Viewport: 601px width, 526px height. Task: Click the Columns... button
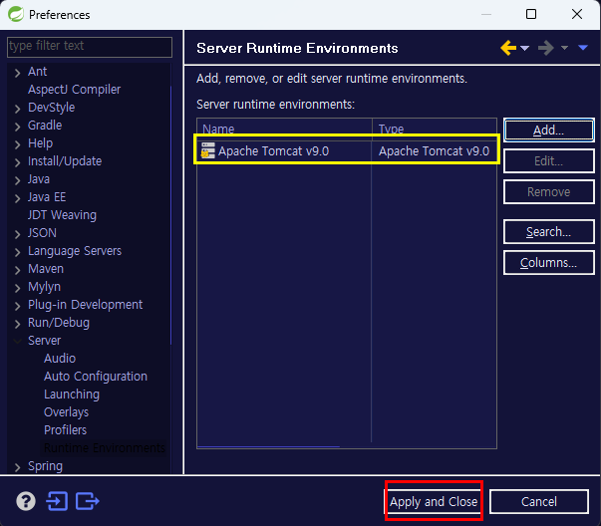click(x=549, y=262)
